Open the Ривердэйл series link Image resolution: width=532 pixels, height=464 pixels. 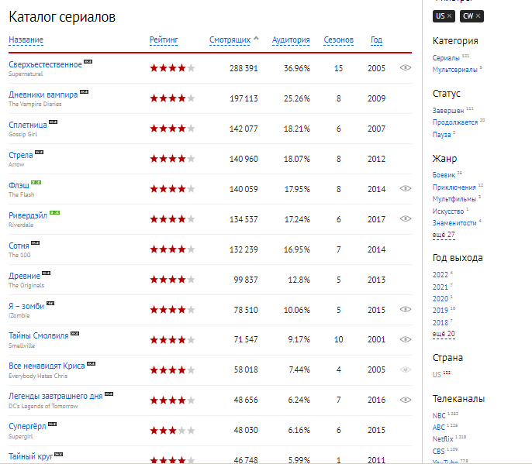click(x=28, y=215)
